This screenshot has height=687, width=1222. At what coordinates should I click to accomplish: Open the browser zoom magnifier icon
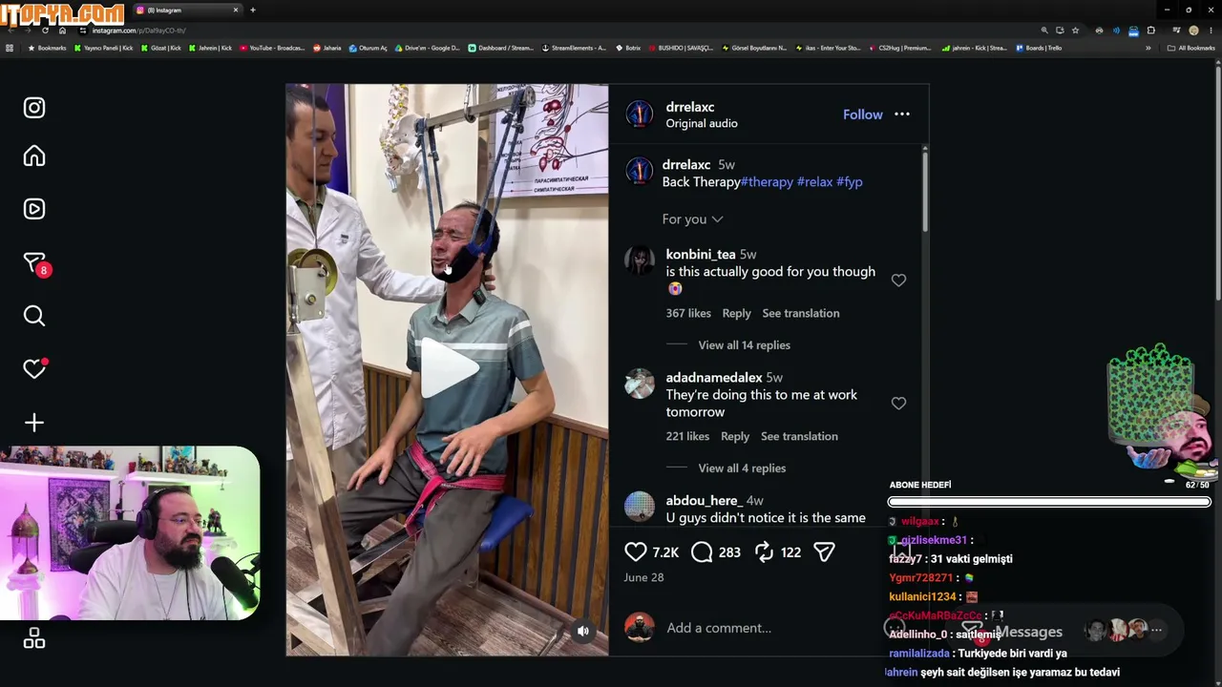[x=1044, y=31]
